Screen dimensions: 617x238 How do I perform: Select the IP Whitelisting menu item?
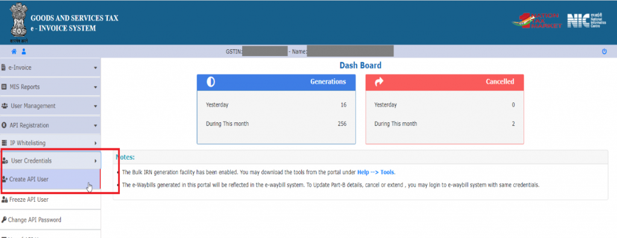click(x=51, y=143)
